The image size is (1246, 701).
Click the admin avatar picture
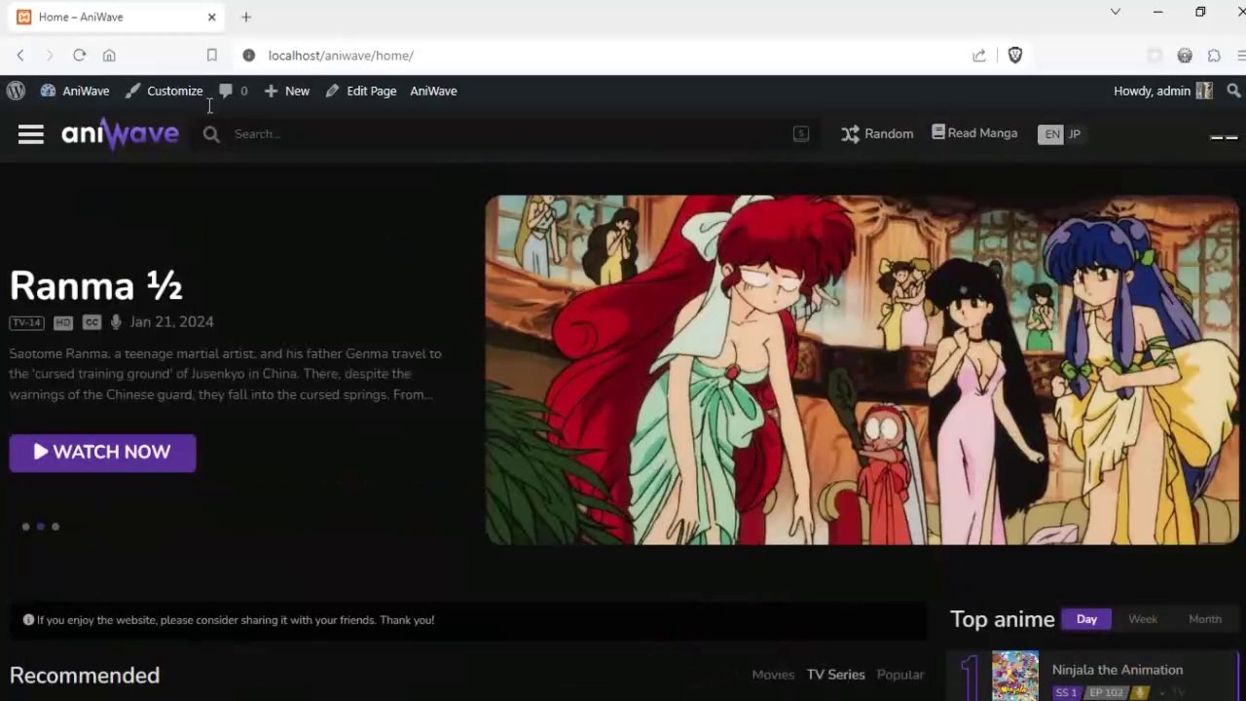coord(1204,91)
